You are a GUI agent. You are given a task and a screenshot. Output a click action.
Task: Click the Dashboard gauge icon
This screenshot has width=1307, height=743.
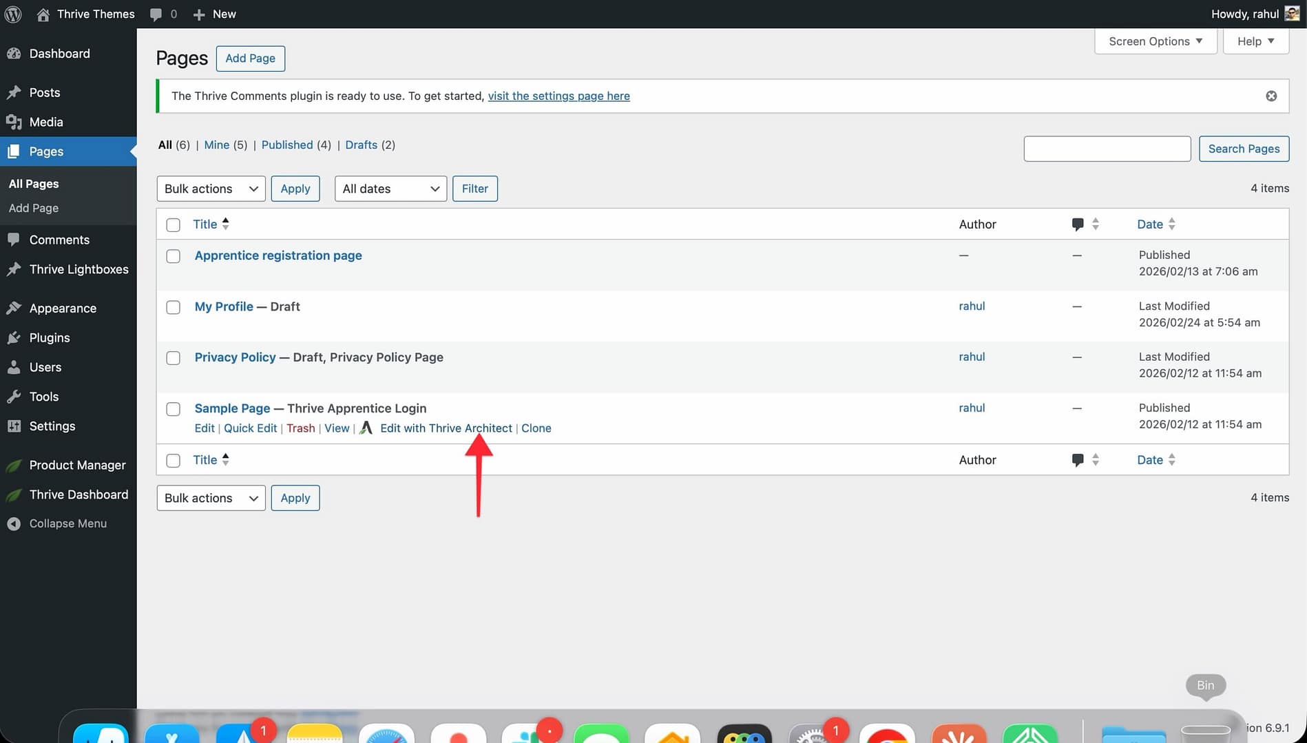click(x=14, y=54)
